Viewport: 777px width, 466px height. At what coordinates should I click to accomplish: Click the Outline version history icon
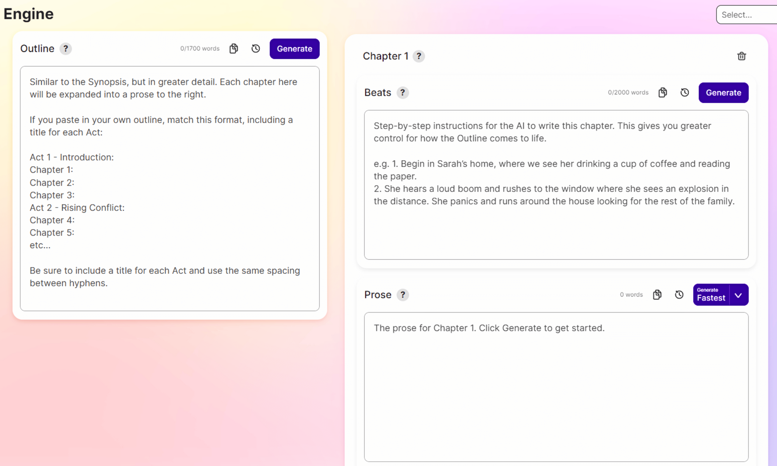click(x=255, y=49)
